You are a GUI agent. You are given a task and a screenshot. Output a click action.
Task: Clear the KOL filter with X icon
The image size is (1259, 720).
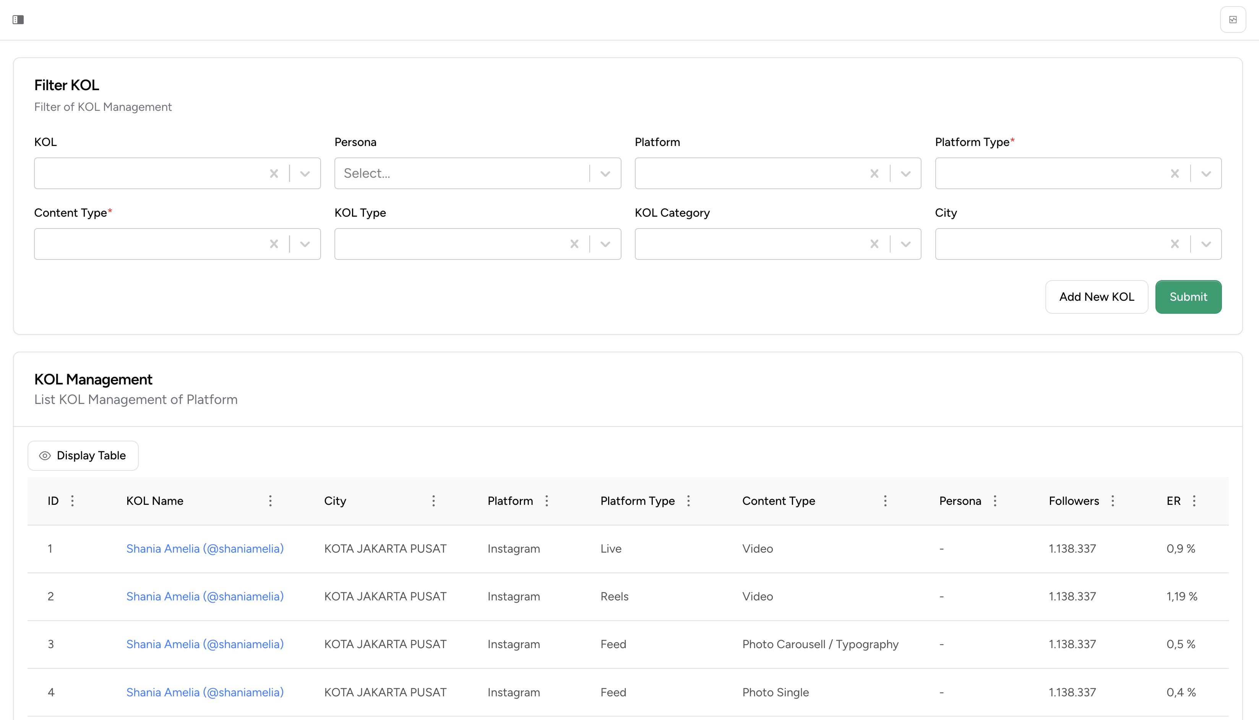(274, 174)
